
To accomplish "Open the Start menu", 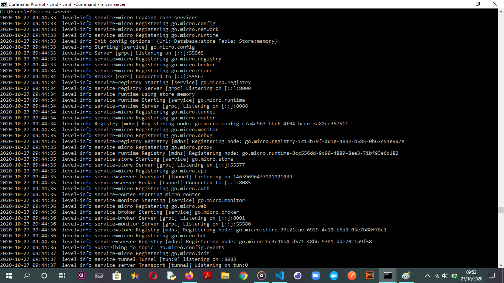I will (x=8, y=276).
